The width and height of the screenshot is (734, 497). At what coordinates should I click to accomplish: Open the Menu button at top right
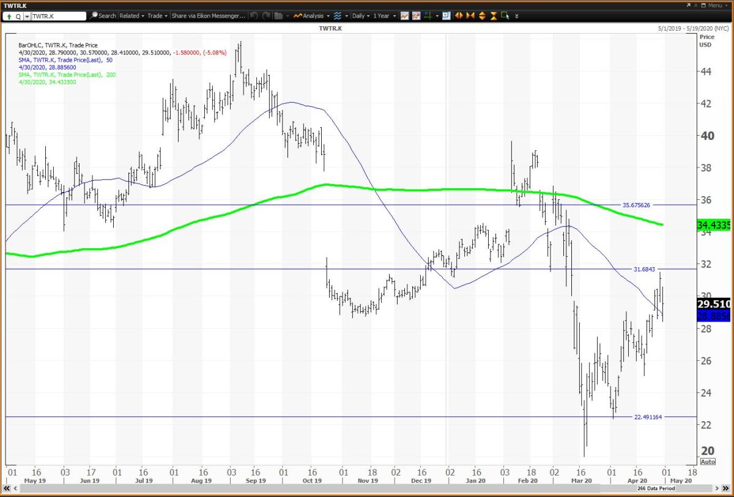[x=713, y=5]
